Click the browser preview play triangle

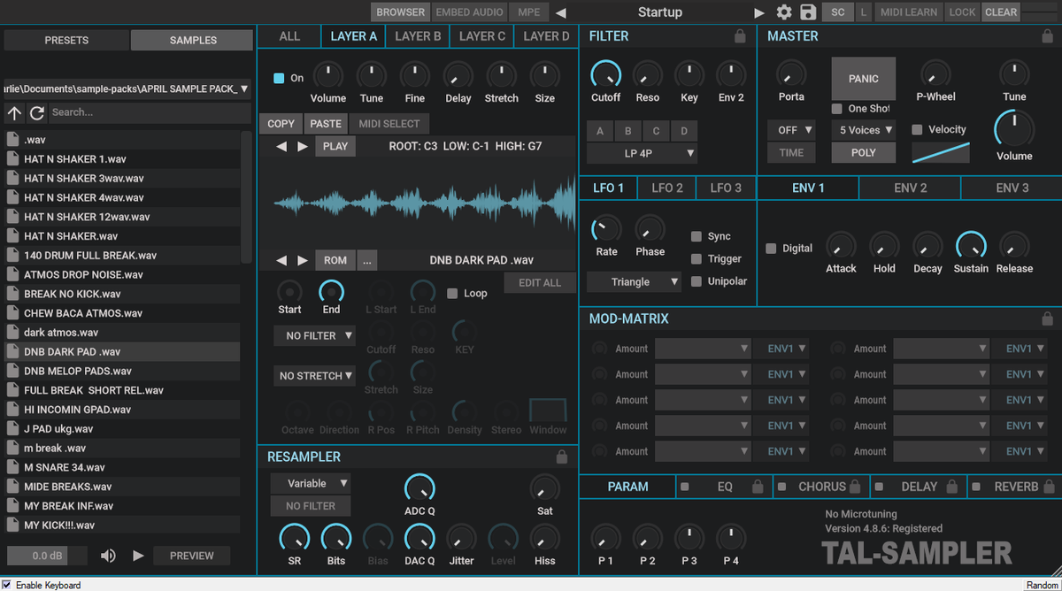(x=137, y=556)
